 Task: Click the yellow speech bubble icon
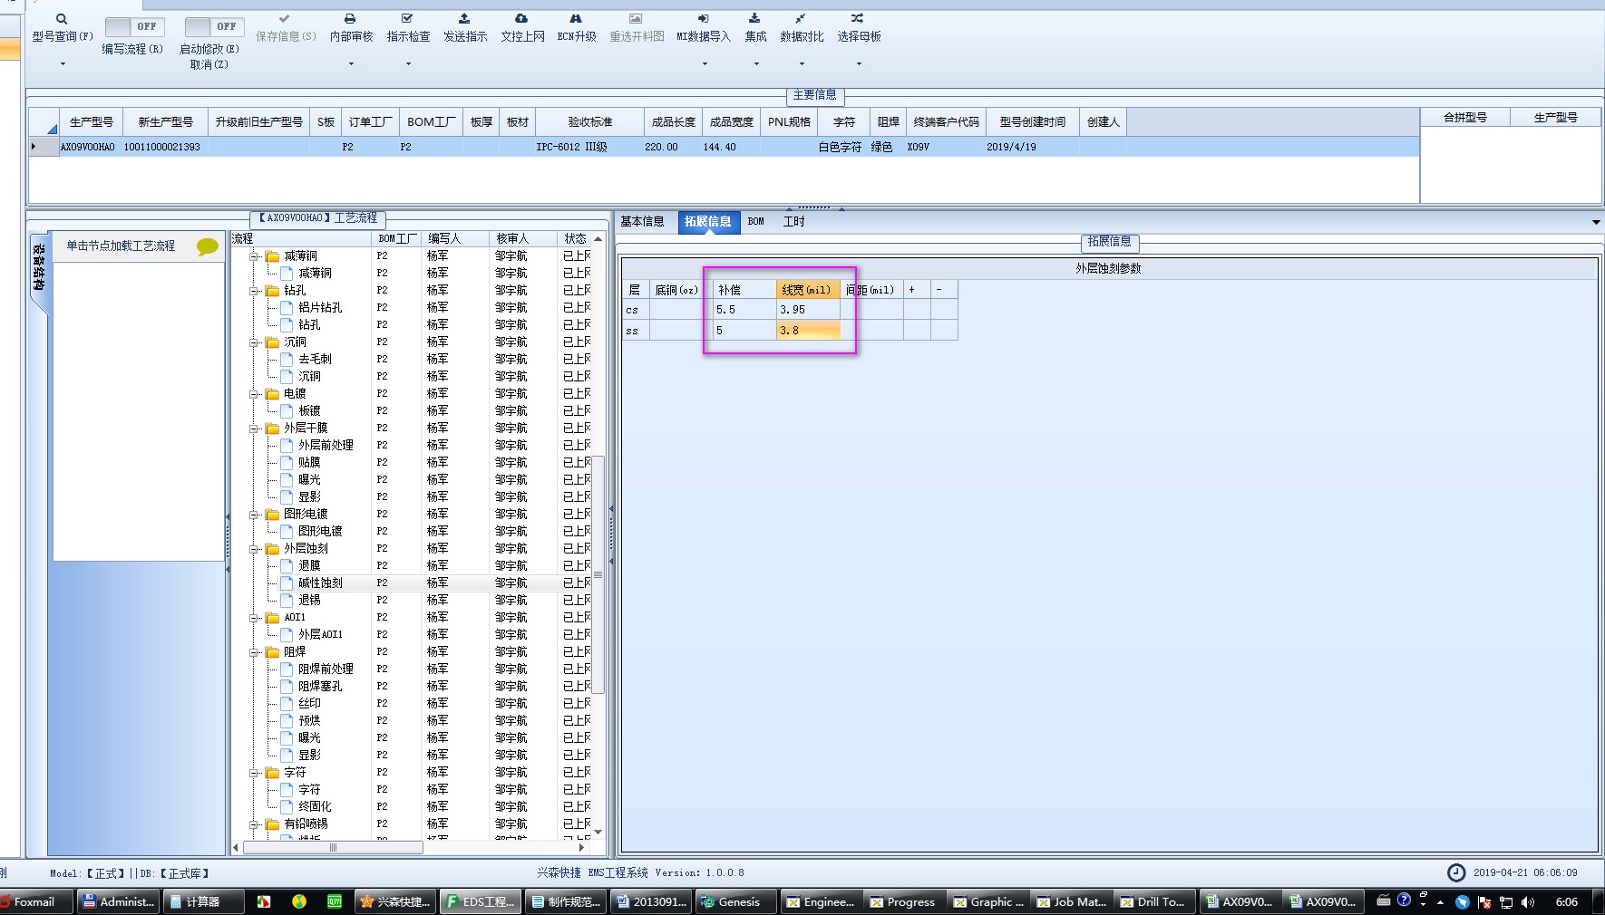pyautogui.click(x=208, y=246)
